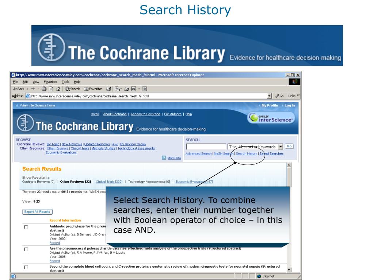Screen dimensions: 374x280
Task: Open the Advanced Search link
Action: click(x=198, y=153)
